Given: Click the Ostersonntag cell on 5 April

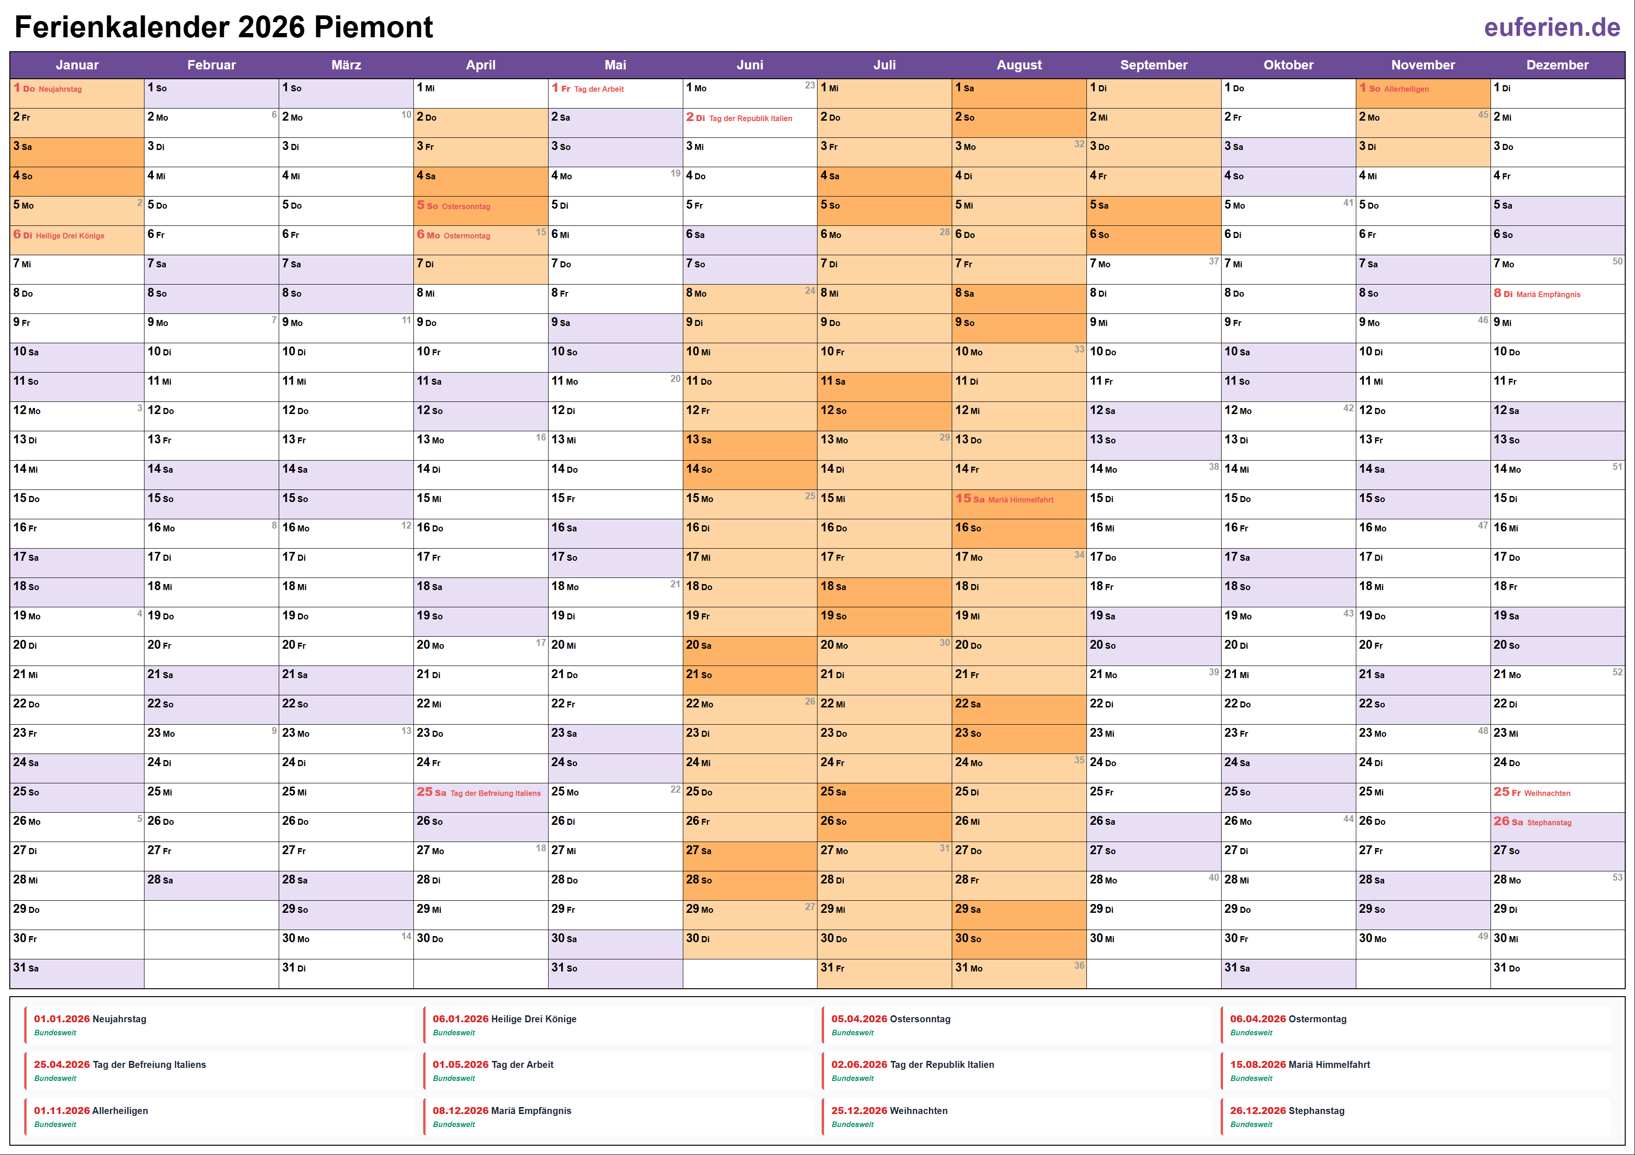Looking at the screenshot, I should (480, 206).
